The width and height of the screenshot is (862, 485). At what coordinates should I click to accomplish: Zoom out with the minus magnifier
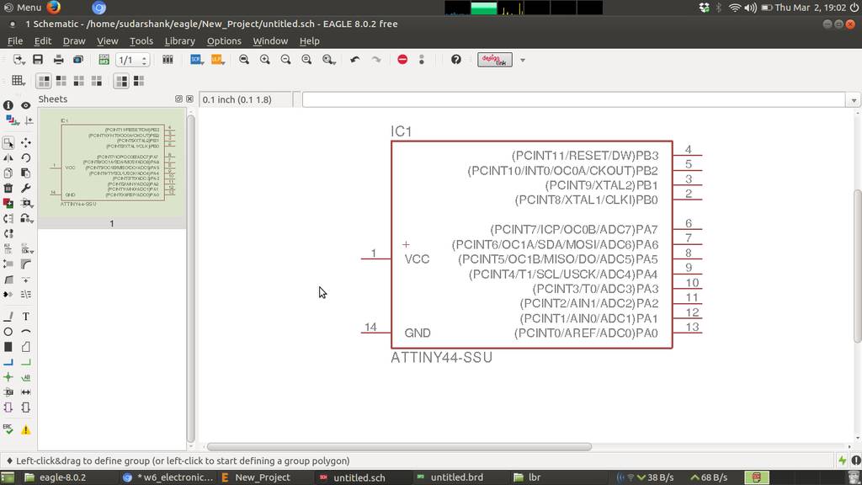point(286,60)
